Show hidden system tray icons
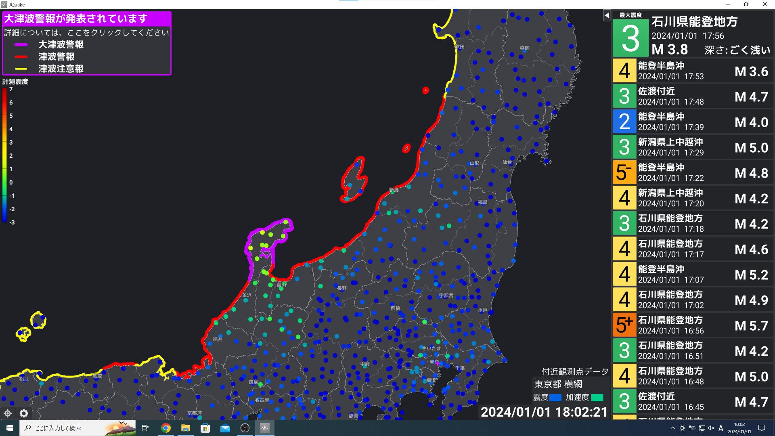Screen dimensions: 775x436 [672, 428]
